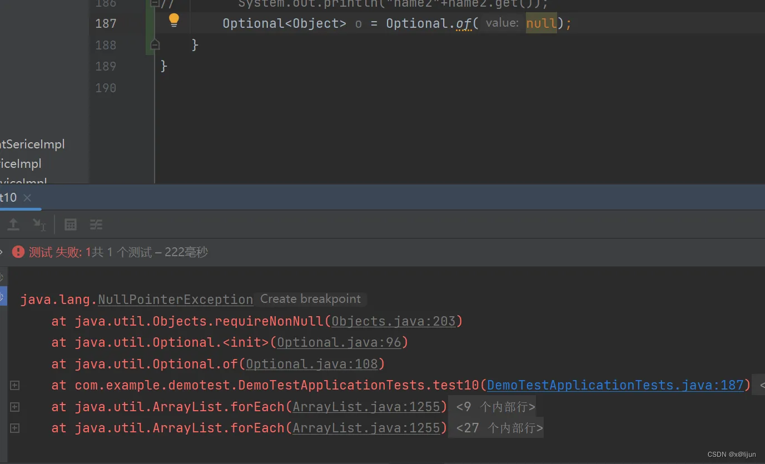Click line number 189 in the gutter
Image resolution: width=765 pixels, height=464 pixels.
pos(106,66)
